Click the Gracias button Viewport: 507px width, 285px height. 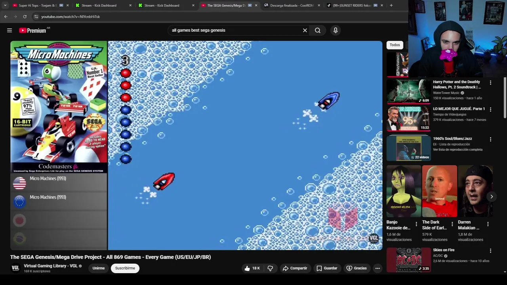click(x=356, y=268)
